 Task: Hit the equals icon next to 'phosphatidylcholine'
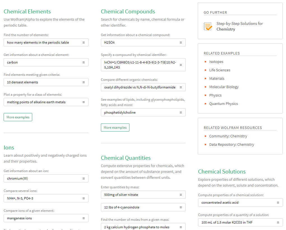[x=181, y=112]
